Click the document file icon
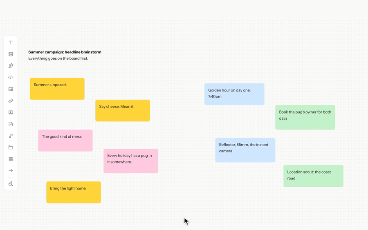Screen dimensions: 368x230 11,124
